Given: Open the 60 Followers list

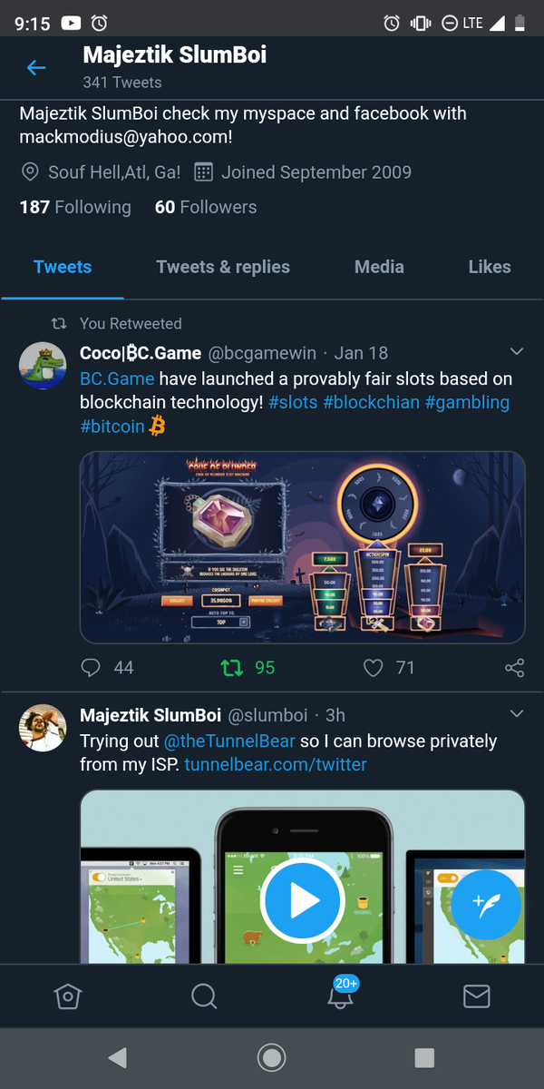Looking at the screenshot, I should coord(206,207).
